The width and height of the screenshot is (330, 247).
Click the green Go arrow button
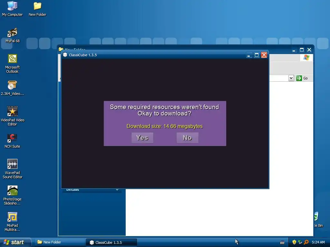299,78
